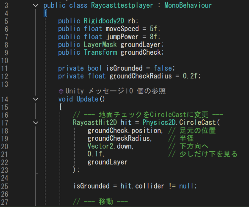249x207 pixels.
Task: Collapse the CircleCast statement fold arrow
Action: pyautogui.click(x=36, y=122)
